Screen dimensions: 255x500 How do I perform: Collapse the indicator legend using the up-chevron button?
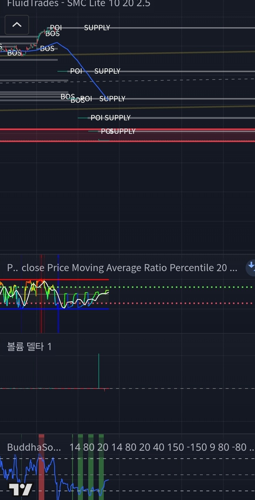coord(17,25)
